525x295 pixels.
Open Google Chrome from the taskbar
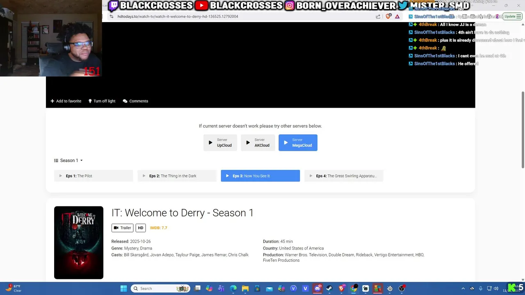point(354,288)
